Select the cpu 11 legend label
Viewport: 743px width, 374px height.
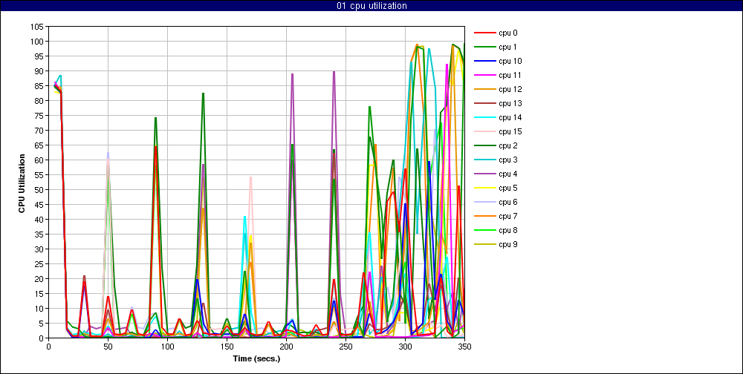tap(510, 75)
